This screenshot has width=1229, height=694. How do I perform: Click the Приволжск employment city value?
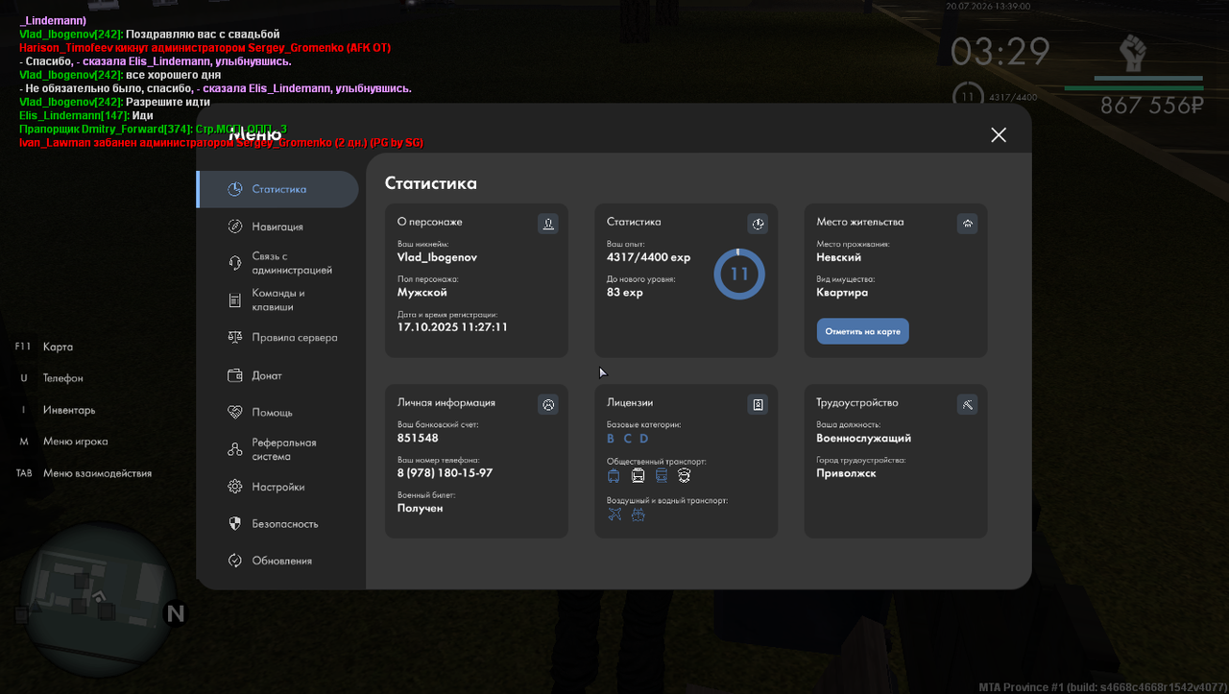847,473
